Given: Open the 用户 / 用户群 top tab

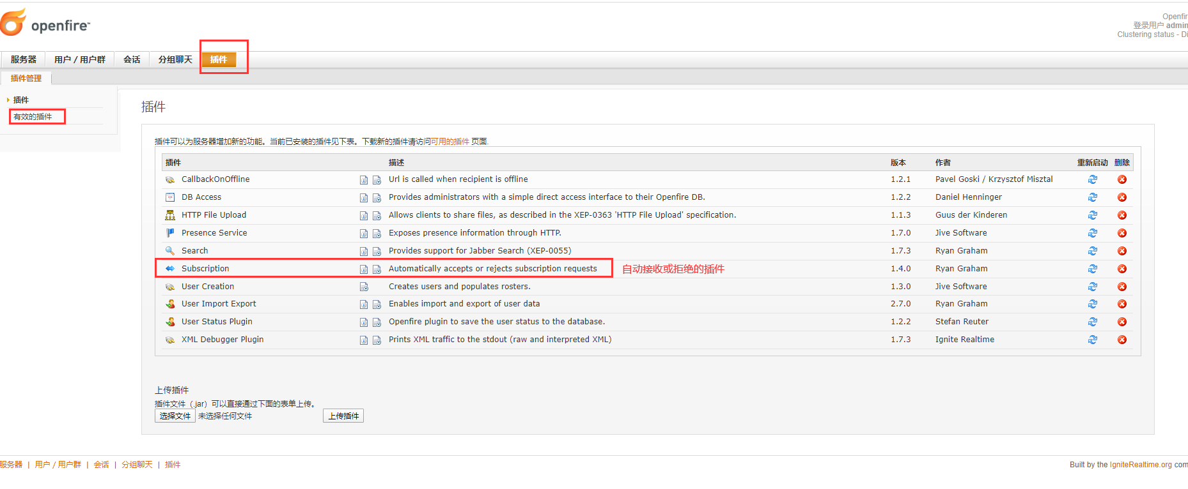Looking at the screenshot, I should click(x=80, y=59).
